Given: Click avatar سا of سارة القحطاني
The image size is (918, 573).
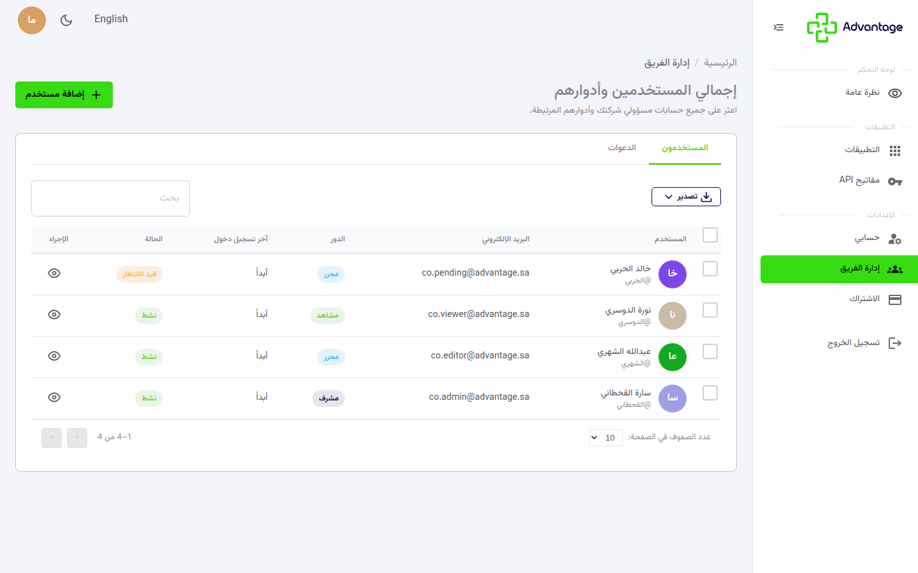Looking at the screenshot, I should point(673,399).
